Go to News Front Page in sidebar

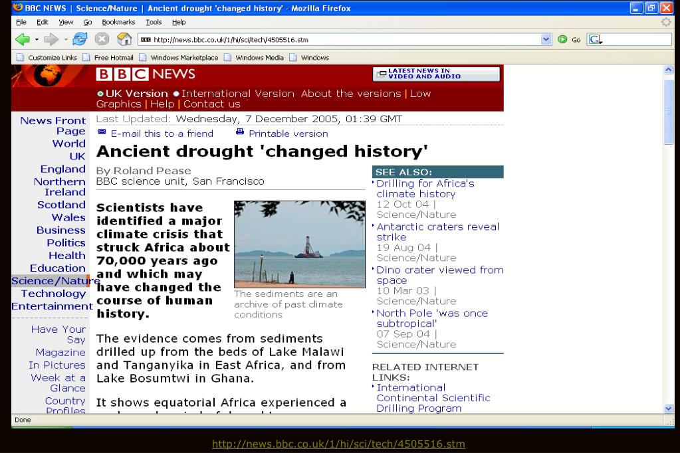point(53,126)
